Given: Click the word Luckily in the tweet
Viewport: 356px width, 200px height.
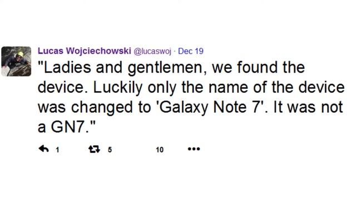Looking at the screenshot, I should tap(118, 88).
